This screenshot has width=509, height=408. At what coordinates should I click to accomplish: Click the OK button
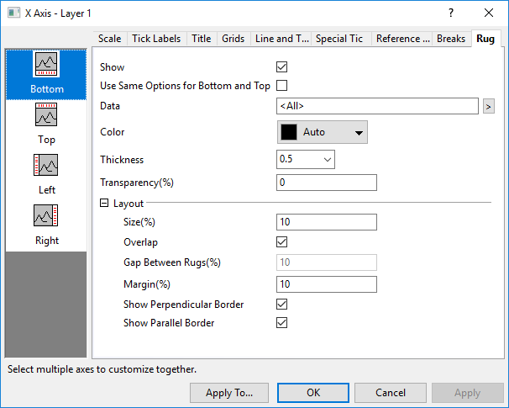(x=312, y=392)
